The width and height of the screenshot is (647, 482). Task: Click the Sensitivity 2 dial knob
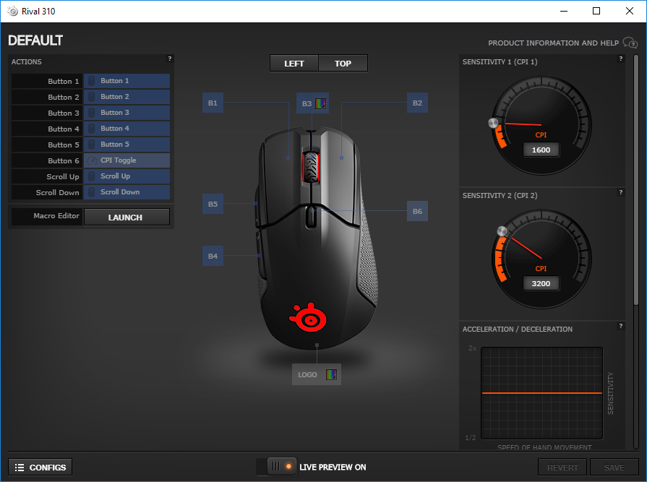coord(502,231)
